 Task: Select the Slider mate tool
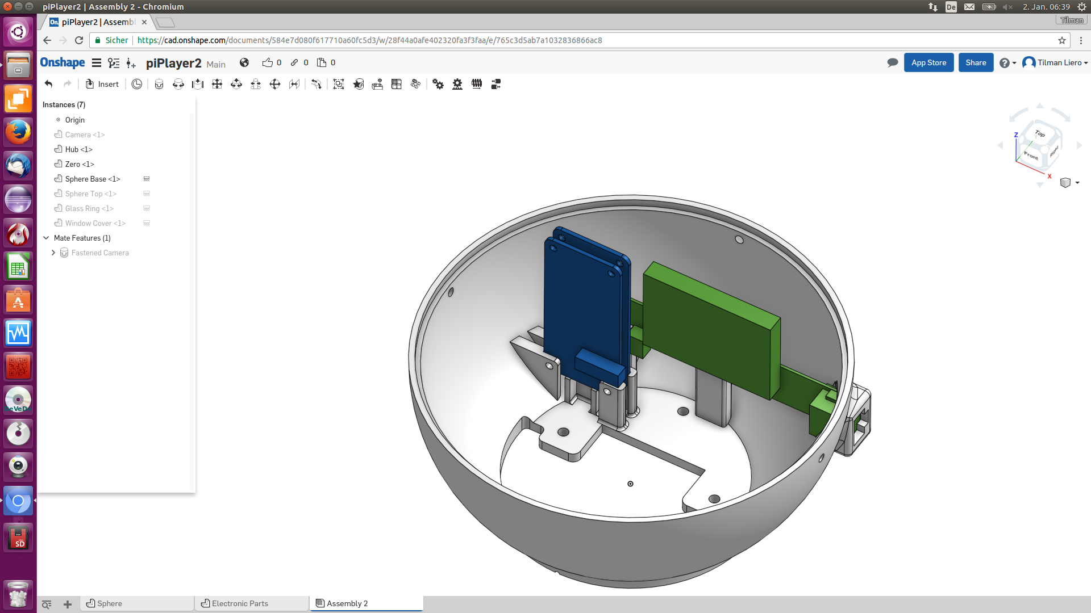point(198,84)
